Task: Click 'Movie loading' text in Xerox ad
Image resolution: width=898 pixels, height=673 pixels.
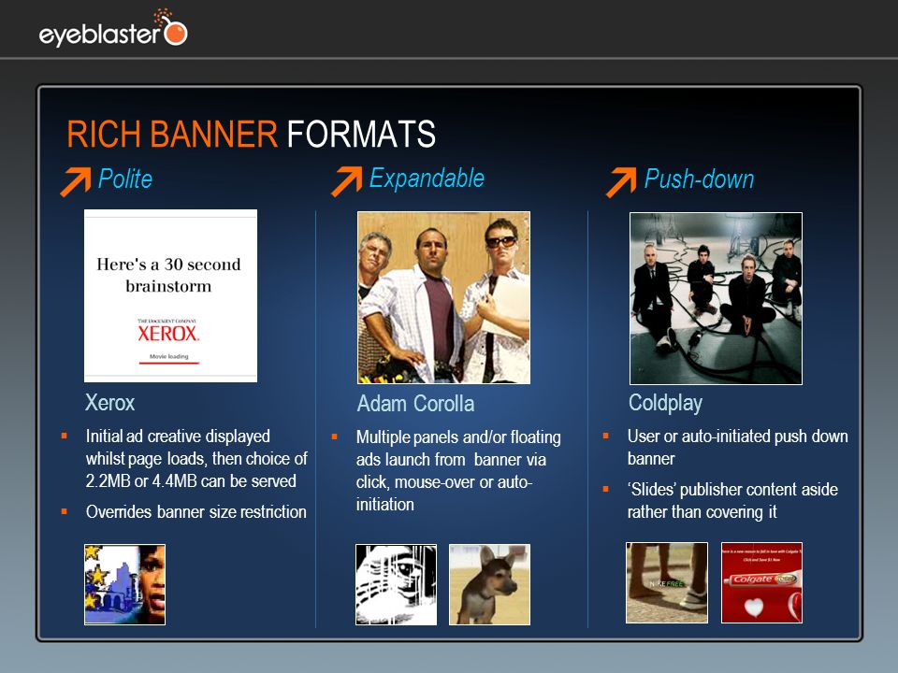Action: click(x=169, y=356)
